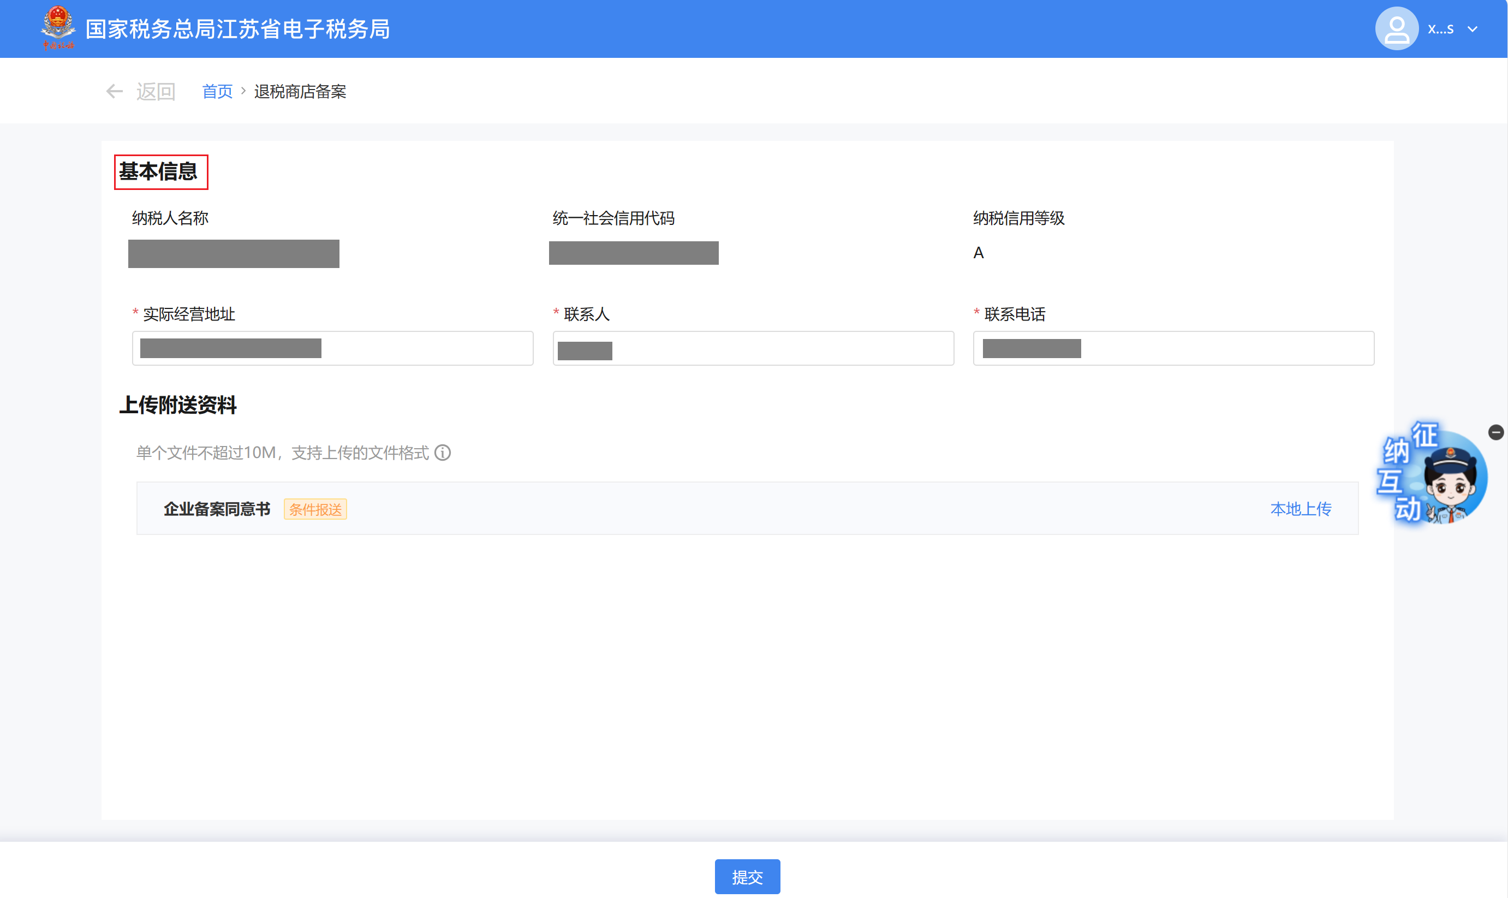Minimize the 征纳互动 floating widget
The image size is (1508, 898).
coord(1496,432)
